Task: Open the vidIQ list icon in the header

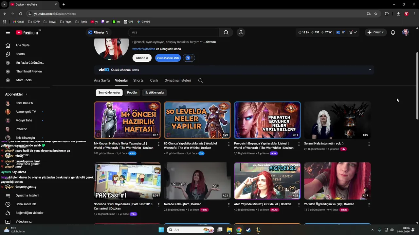Action: click(x=343, y=32)
